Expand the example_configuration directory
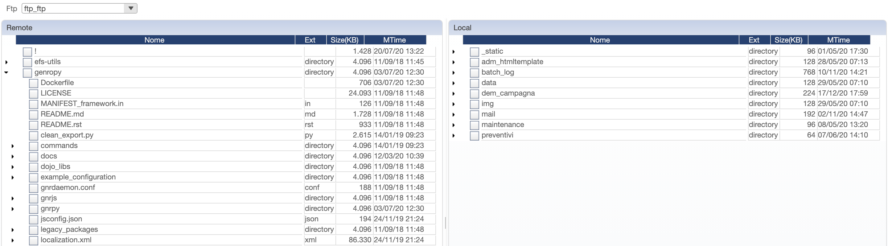Screen dimensions: 888x246 13,178
